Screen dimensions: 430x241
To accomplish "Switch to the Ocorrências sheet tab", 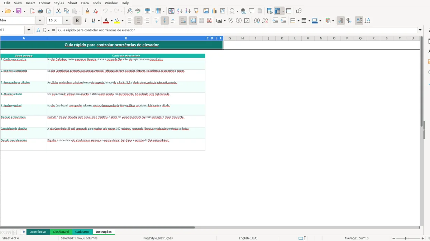I will click(38, 232).
